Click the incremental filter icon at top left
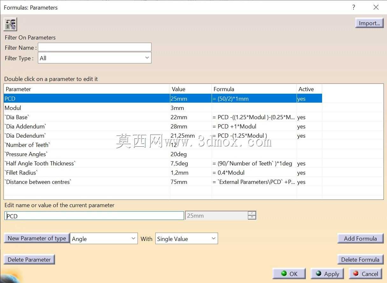The image size is (387, 283). click(x=10, y=24)
